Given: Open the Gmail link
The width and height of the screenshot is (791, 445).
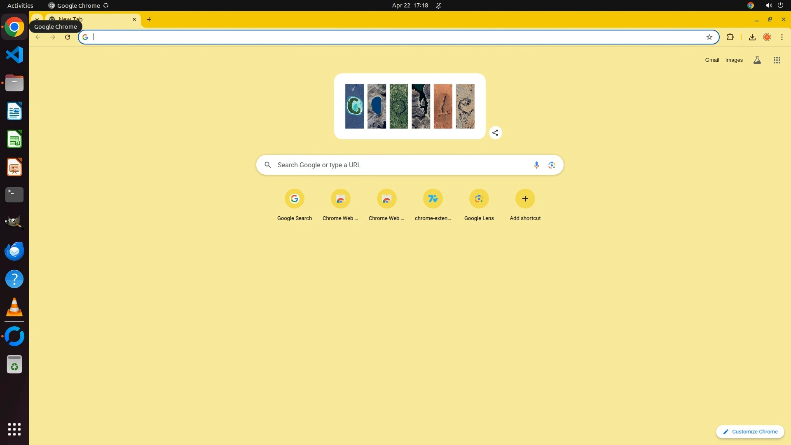Looking at the screenshot, I should pos(711,60).
